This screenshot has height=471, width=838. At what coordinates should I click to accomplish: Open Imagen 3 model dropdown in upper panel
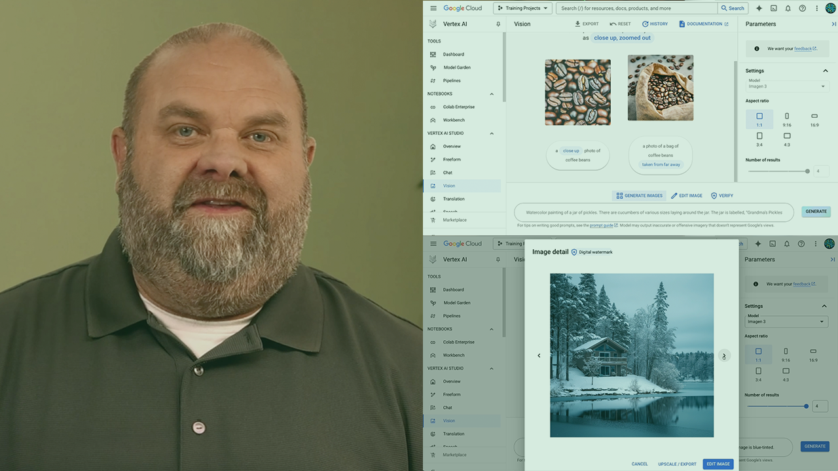(x=788, y=86)
